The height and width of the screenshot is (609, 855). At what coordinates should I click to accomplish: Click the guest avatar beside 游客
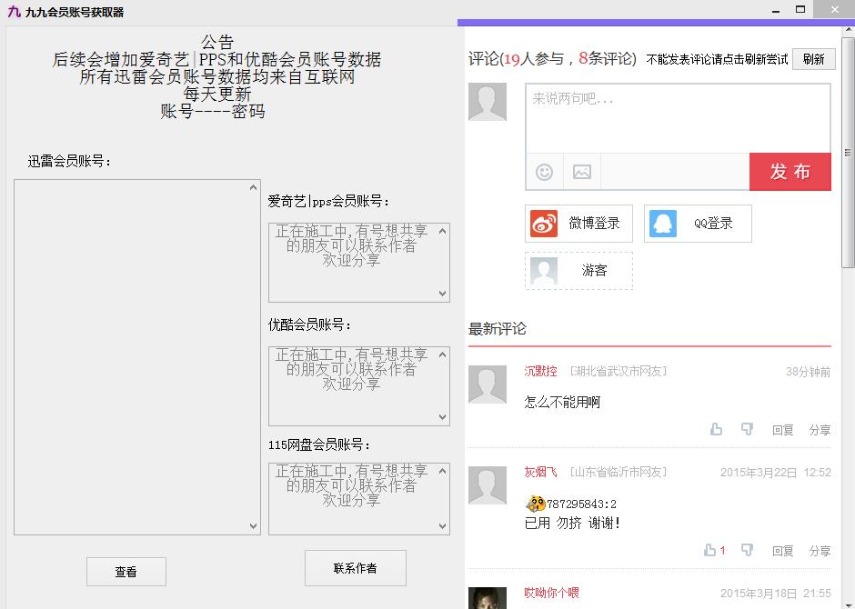(543, 270)
